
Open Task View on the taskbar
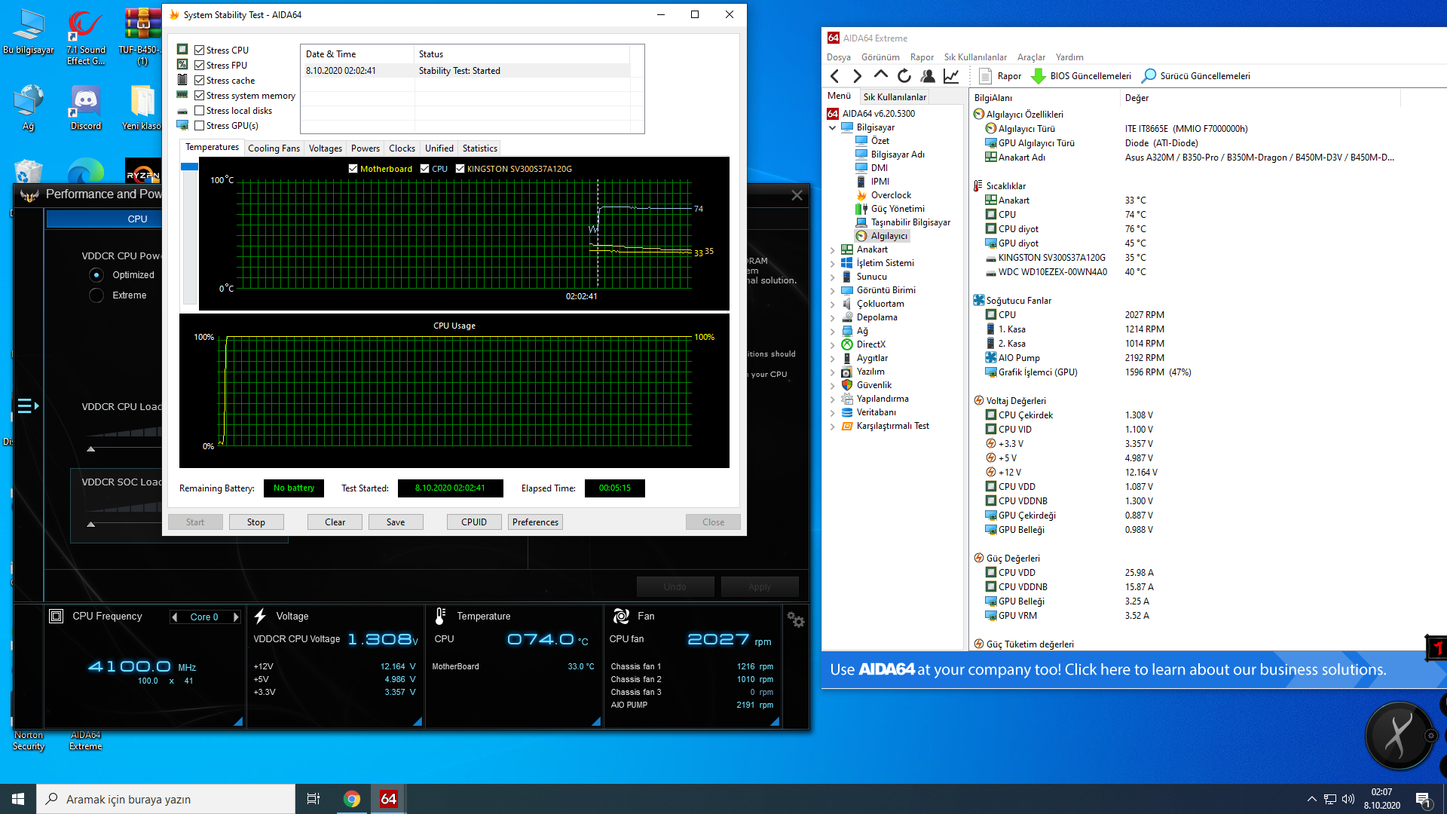(x=314, y=799)
